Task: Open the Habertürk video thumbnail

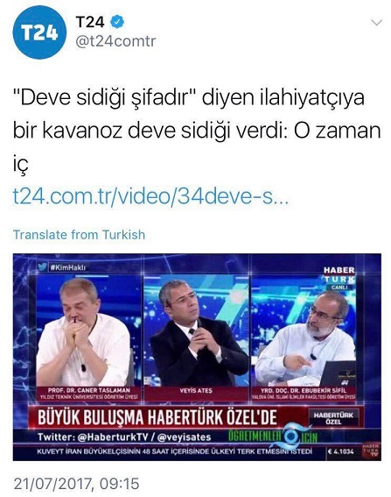Action: tap(197, 357)
